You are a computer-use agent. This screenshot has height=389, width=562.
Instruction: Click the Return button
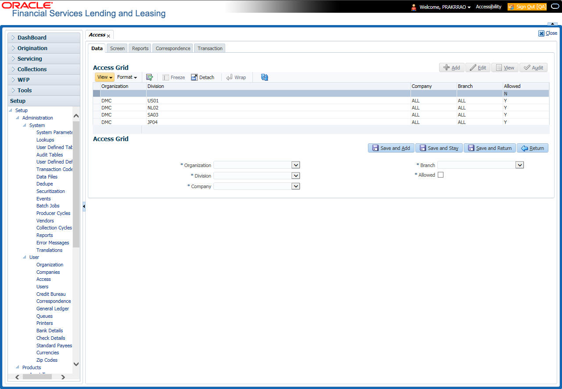tap(532, 148)
